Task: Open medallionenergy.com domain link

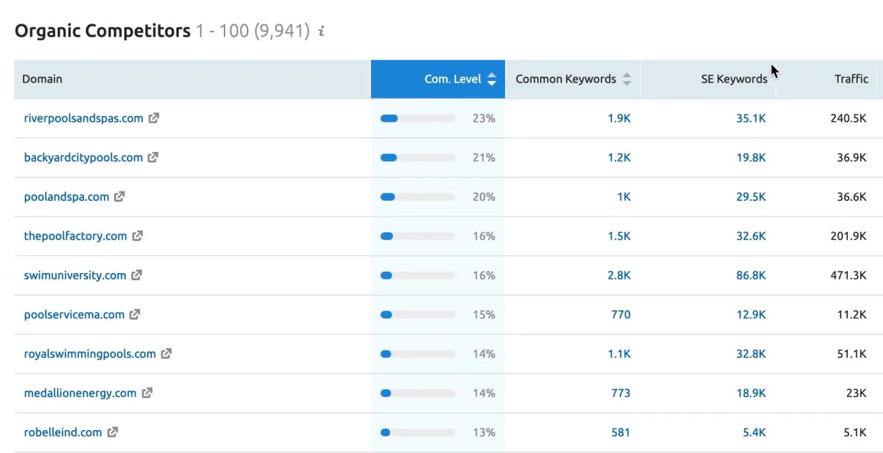Action: coord(80,393)
